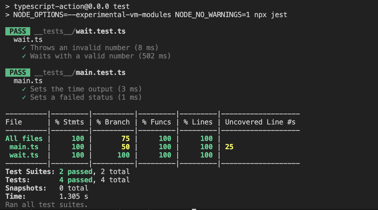
Task: Click the checkmark beside 'Waits with a valid number'
Action: 24,56
